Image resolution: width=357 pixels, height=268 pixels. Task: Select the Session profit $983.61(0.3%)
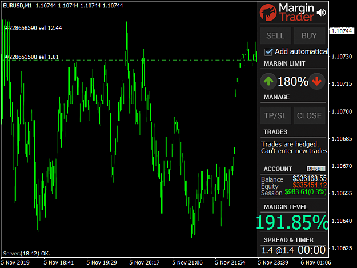coord(306,192)
